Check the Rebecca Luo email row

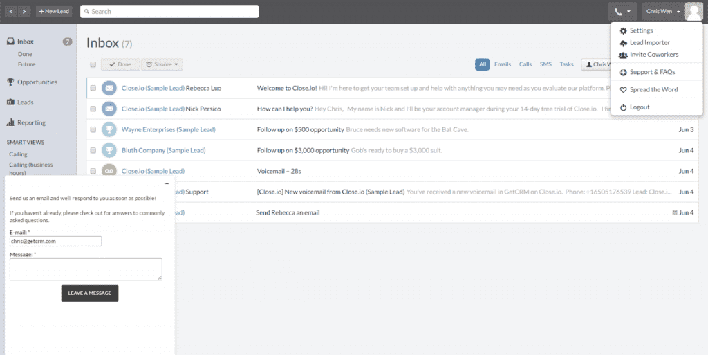click(93, 88)
